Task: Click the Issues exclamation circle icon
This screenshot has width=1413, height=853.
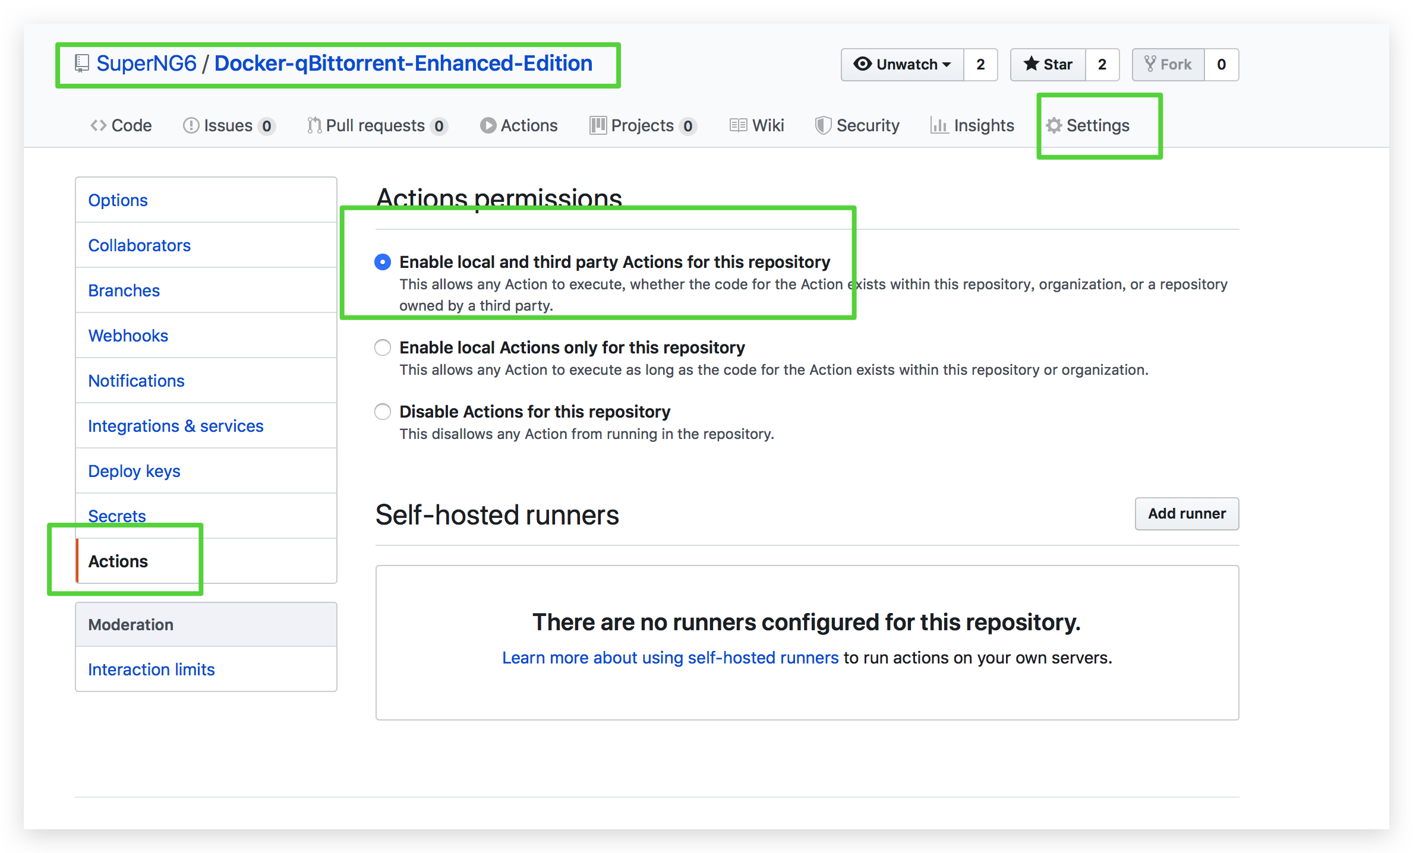Action: (191, 125)
